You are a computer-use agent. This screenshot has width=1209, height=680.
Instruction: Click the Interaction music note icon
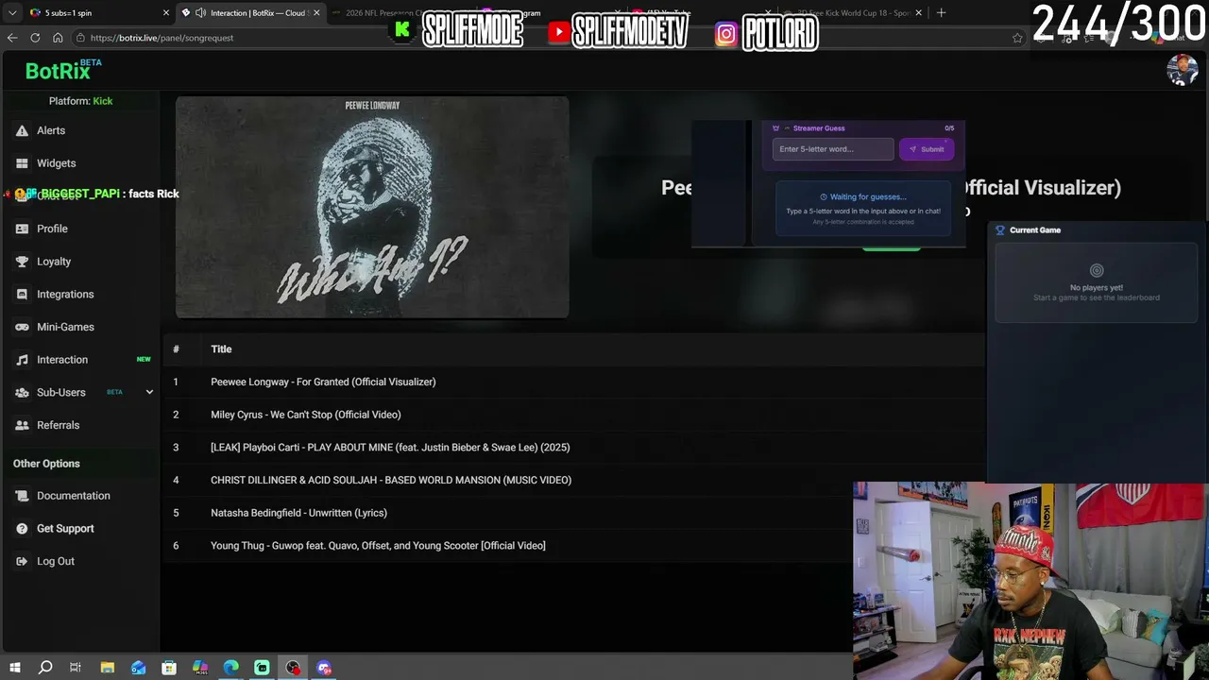click(22, 360)
